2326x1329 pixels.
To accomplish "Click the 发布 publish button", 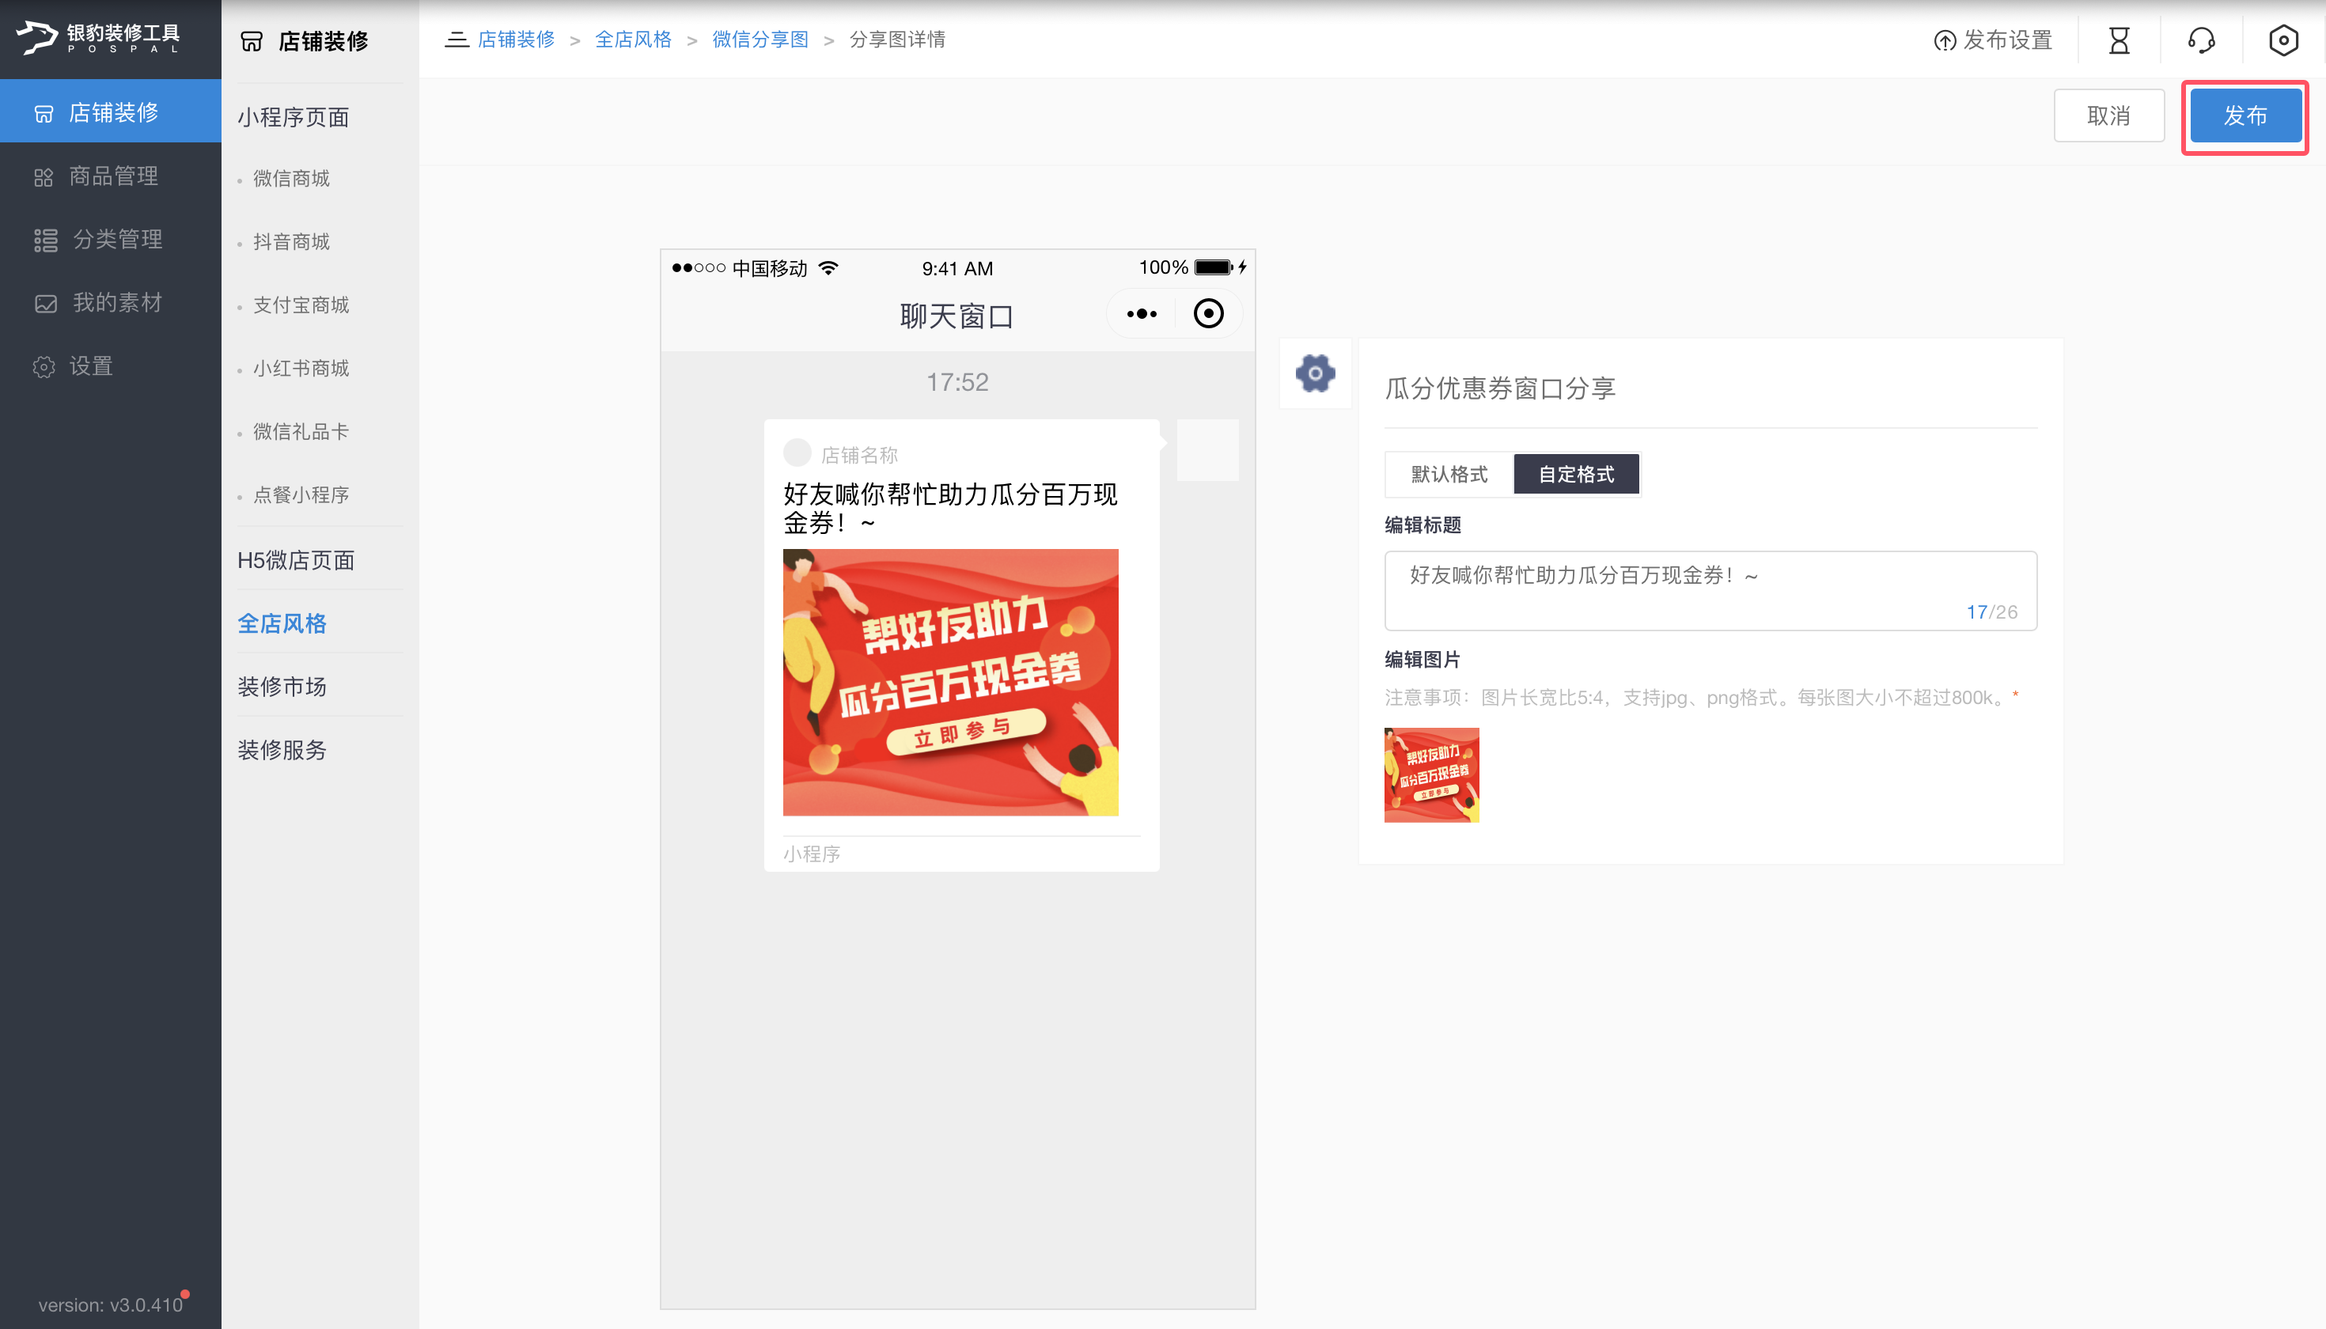I will [2245, 116].
